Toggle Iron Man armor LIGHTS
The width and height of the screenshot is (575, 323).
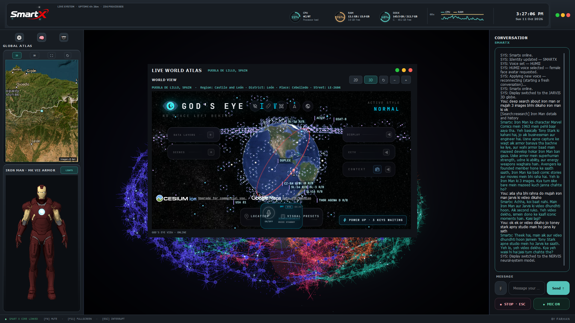click(x=69, y=170)
